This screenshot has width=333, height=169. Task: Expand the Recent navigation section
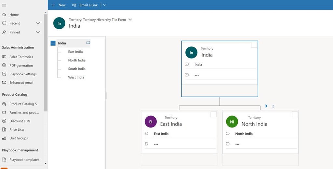pos(38,23)
